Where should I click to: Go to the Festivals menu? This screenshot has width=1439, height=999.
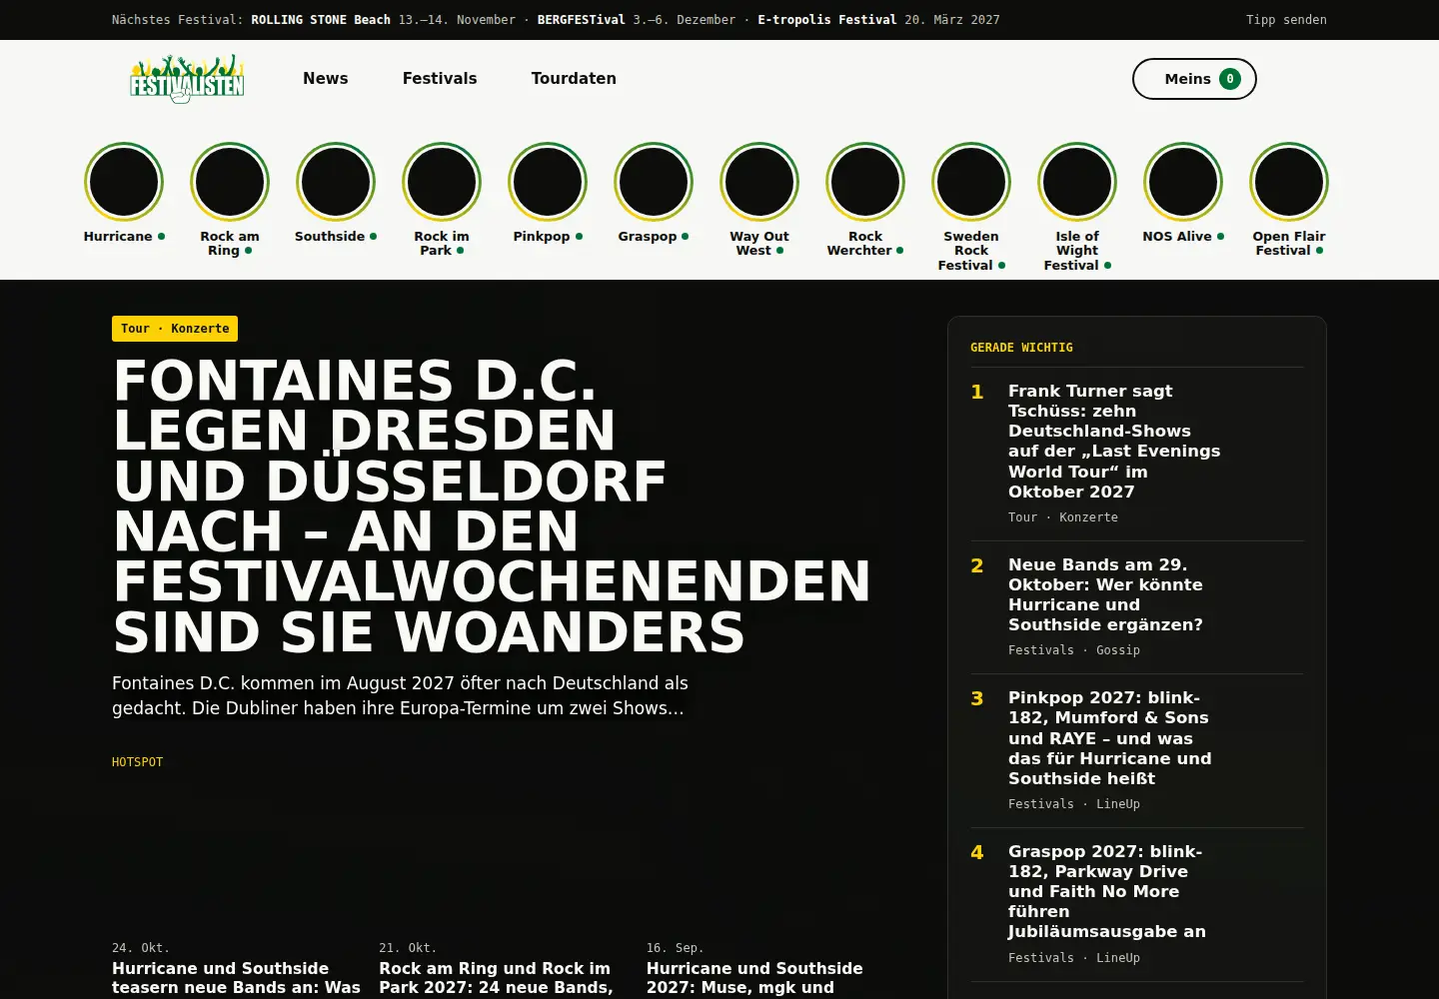point(440,79)
